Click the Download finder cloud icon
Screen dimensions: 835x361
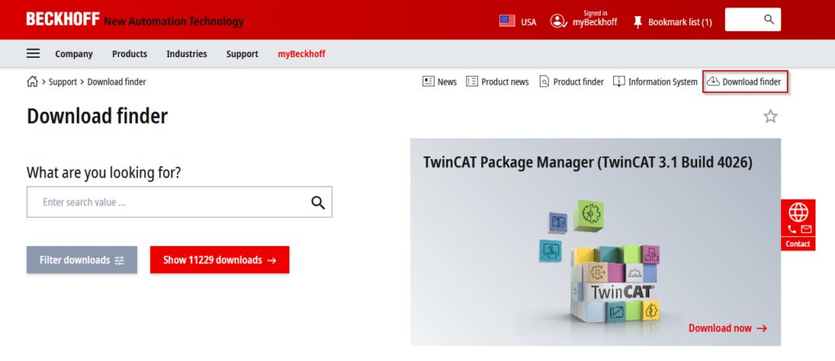click(713, 81)
